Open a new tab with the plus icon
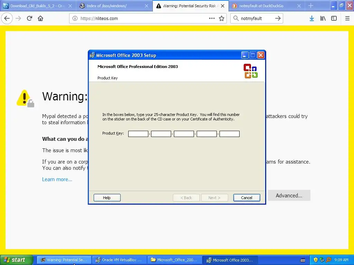Image resolution: width=354 pixels, height=265 pixels. click(x=311, y=6)
